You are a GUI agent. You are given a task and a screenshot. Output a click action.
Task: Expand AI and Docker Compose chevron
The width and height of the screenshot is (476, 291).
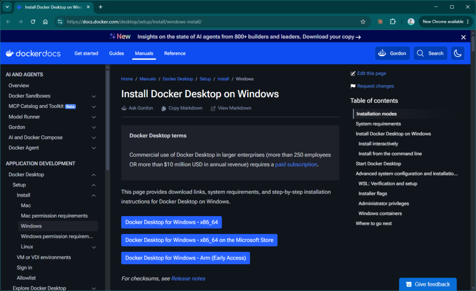94,138
